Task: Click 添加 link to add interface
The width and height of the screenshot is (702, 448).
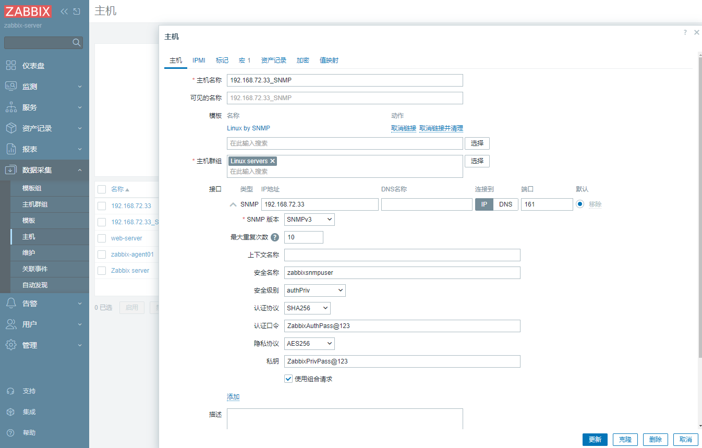Action: pyautogui.click(x=233, y=397)
